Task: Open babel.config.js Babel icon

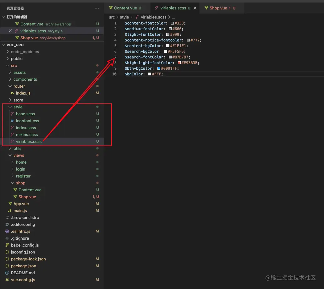Action: 7,245
